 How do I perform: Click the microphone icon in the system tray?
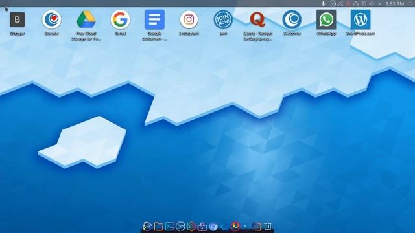tap(324, 3)
